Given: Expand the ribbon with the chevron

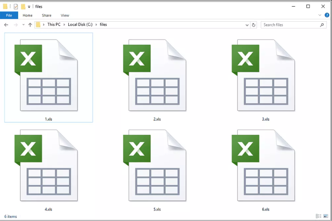Looking at the screenshot, I should point(320,15).
